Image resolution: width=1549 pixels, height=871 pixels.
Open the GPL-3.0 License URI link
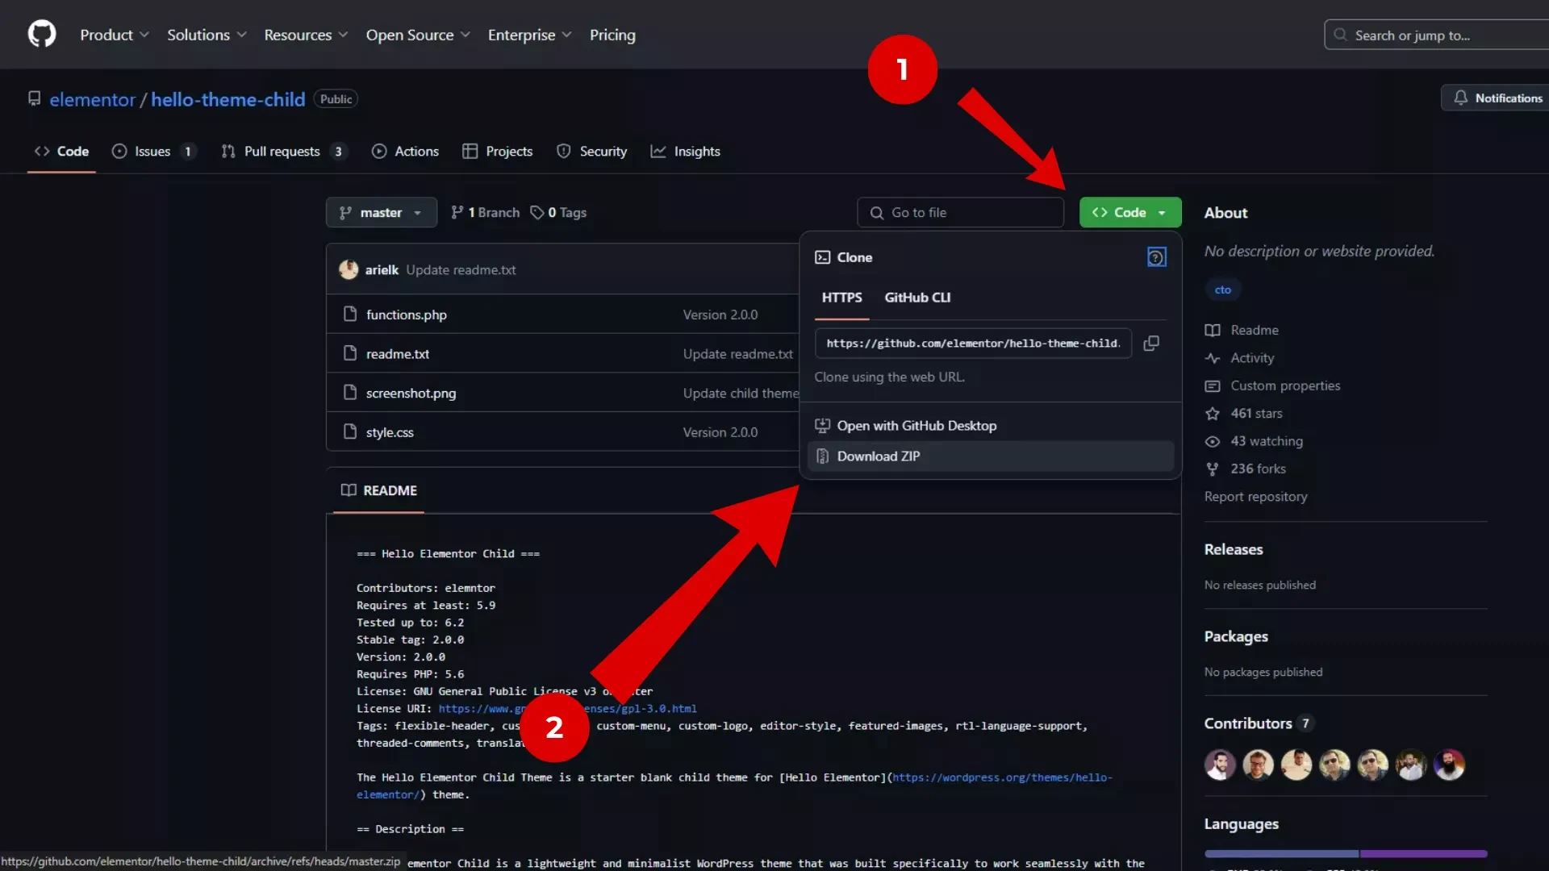click(x=568, y=709)
